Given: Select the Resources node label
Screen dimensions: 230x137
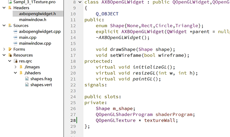Looking at the screenshot, I should point(23,55).
